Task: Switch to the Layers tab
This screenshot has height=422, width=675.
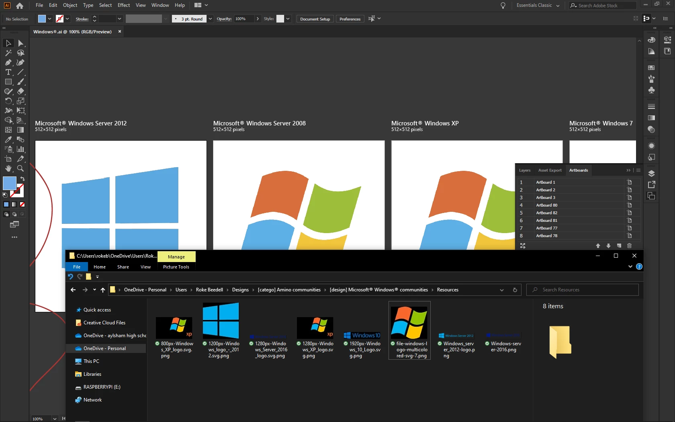Action: pyautogui.click(x=525, y=170)
